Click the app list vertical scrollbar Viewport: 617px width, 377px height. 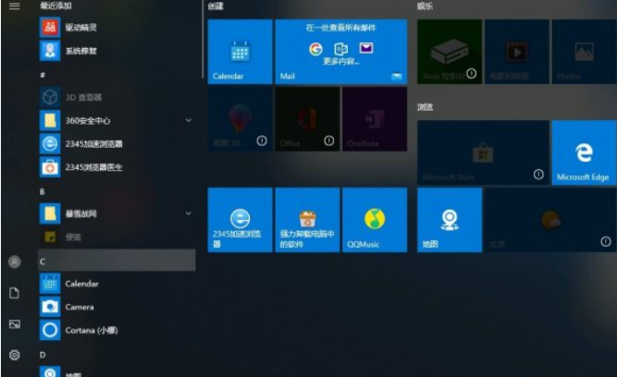tap(203, 40)
